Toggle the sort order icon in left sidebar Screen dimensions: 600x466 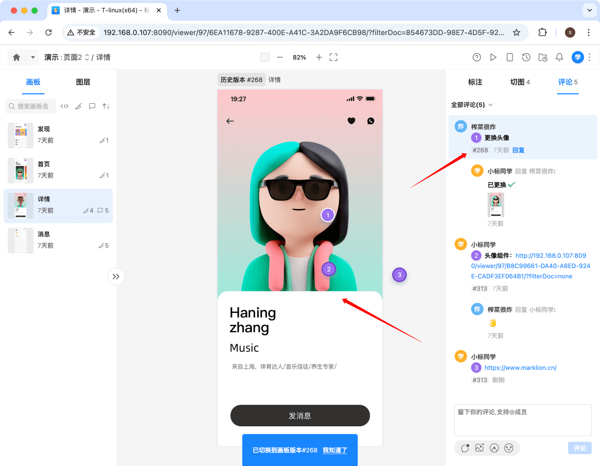(x=106, y=106)
